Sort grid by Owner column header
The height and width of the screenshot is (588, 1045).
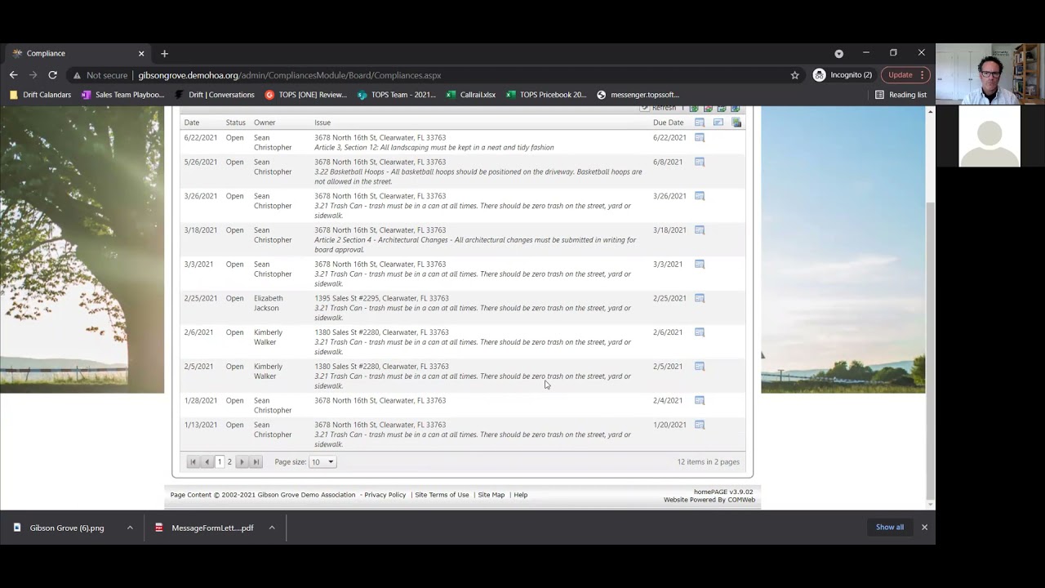265,122
